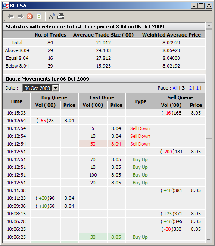Click the font size change icon
Viewport: 215px width, 246px height.
[51, 16]
